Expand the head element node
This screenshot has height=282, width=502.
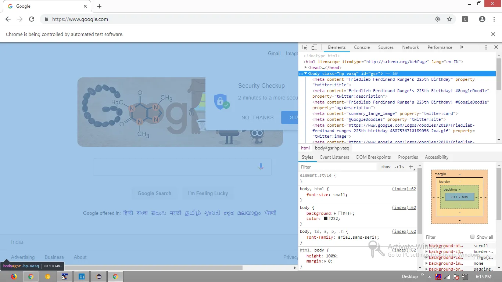pyautogui.click(x=305, y=68)
